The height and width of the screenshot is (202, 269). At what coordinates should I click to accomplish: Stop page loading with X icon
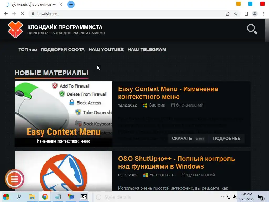(x=23, y=14)
